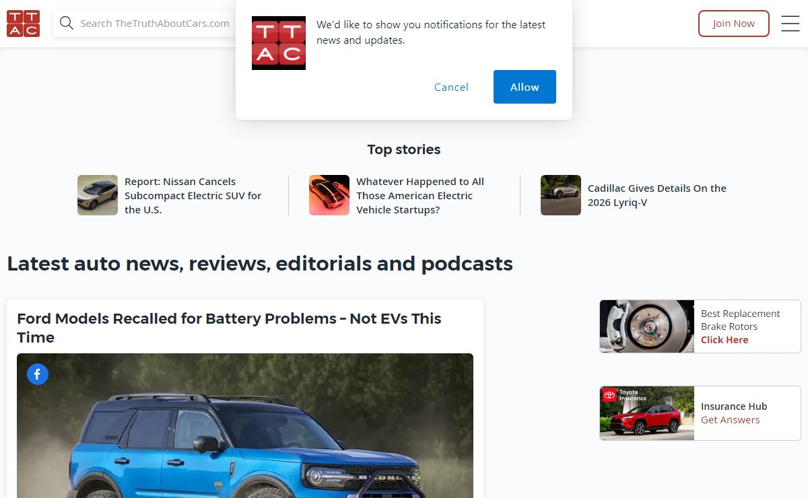Viewport: 808px width, 498px height.
Task: Open Ford Models Recalled for Battery Problems headline
Action: (229, 328)
